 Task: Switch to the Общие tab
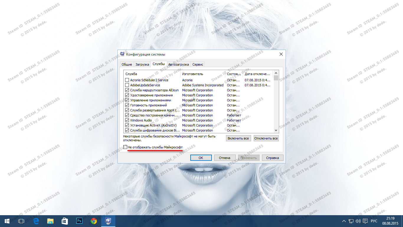[127, 64]
